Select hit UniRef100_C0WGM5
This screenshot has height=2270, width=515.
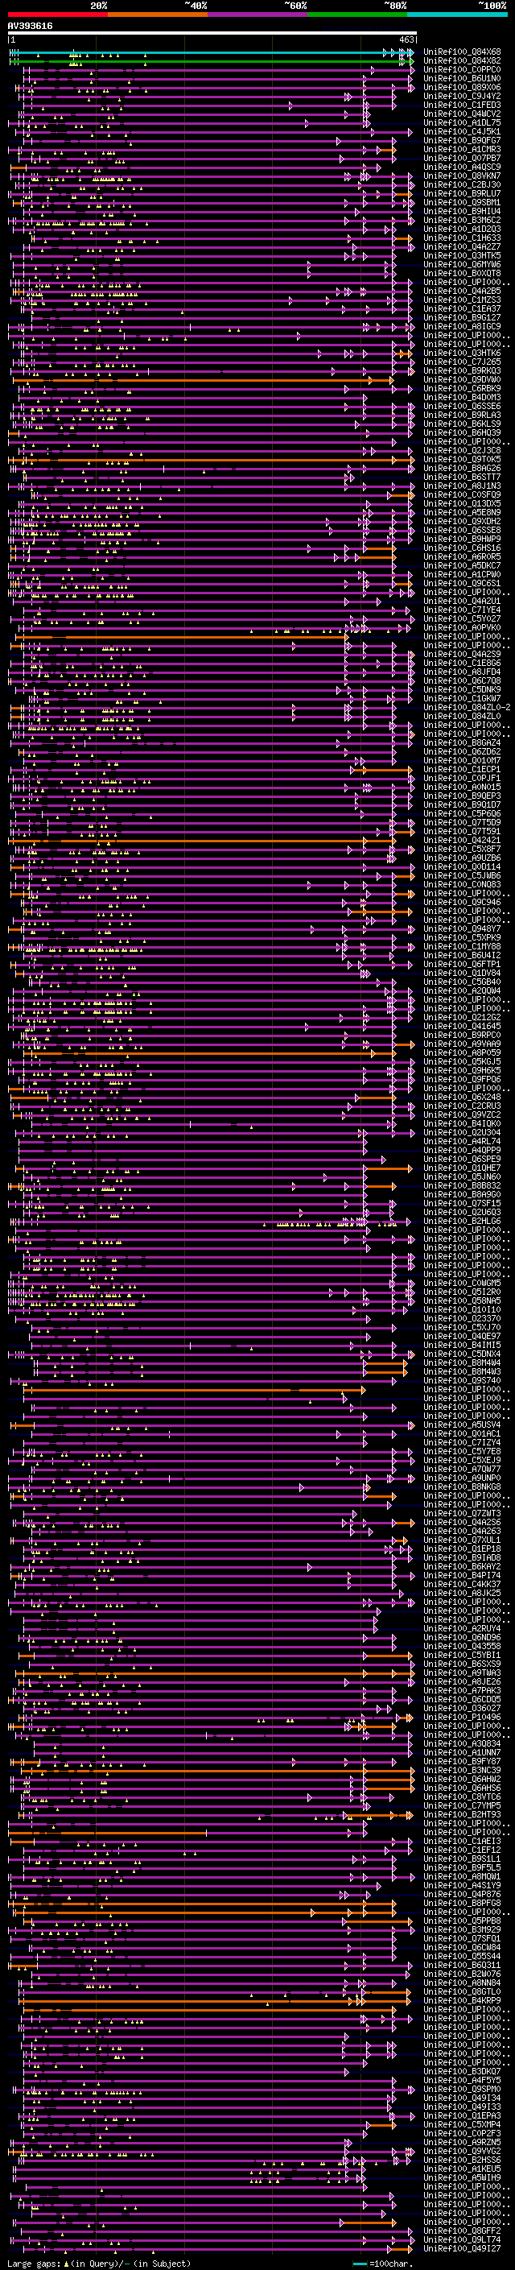[462, 1283]
